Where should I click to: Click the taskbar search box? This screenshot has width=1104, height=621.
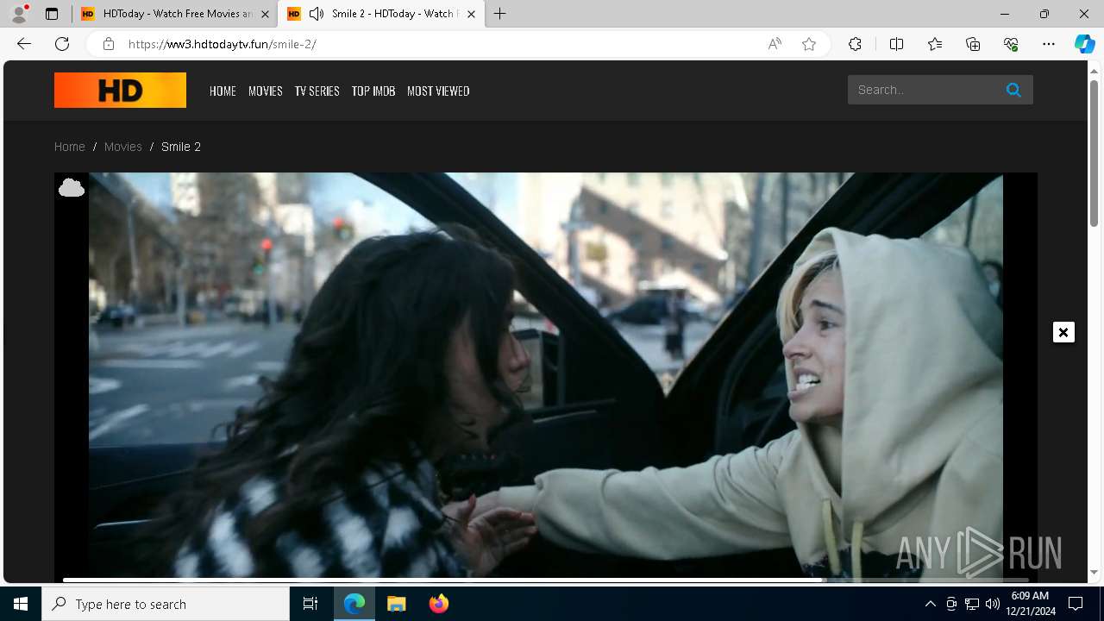click(x=166, y=604)
